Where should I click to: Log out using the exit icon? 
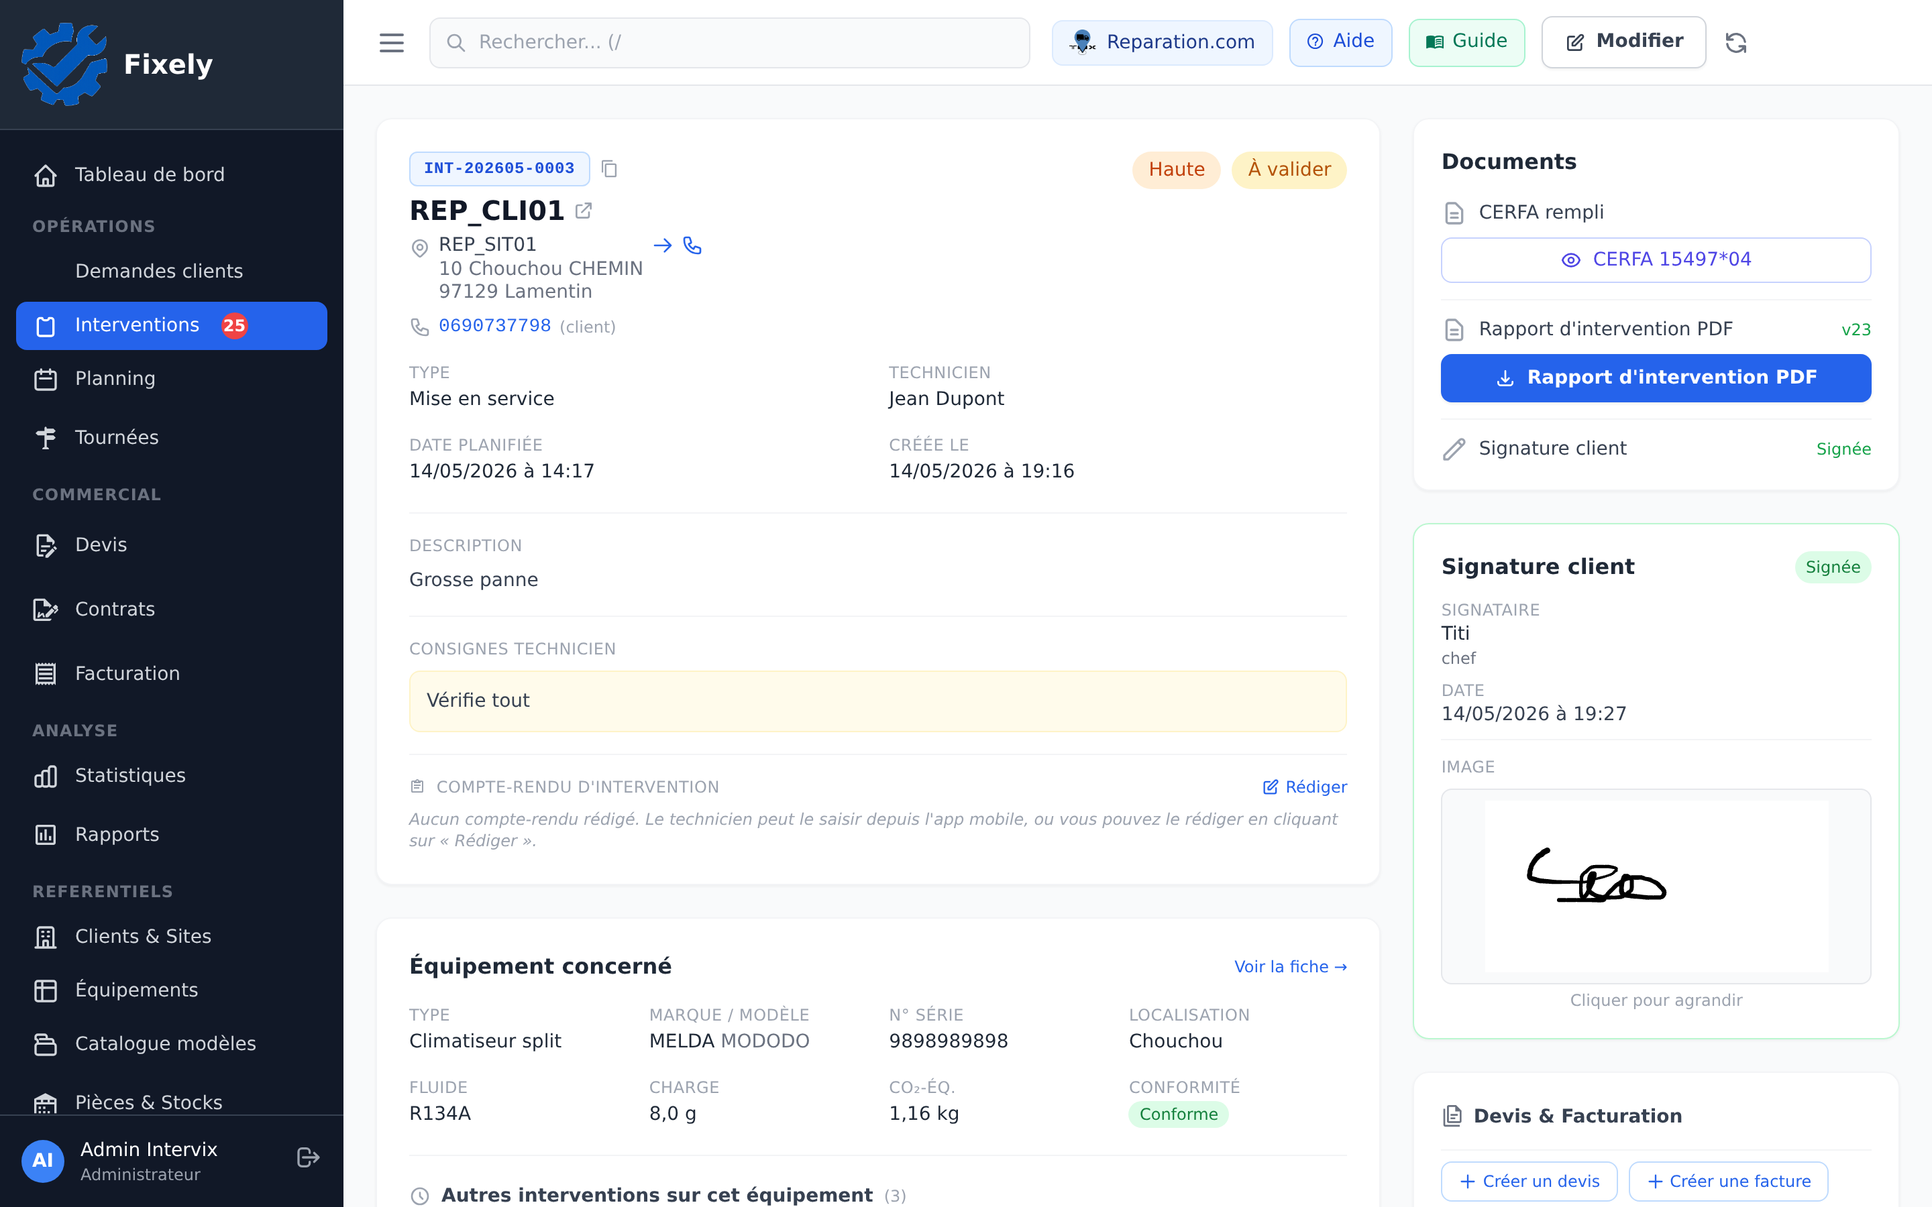click(x=308, y=1157)
